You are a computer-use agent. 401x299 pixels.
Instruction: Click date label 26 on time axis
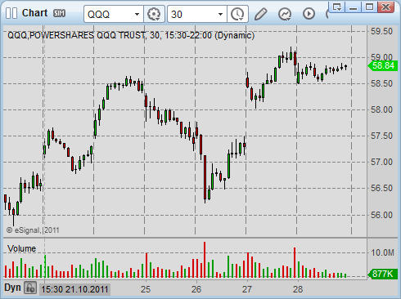click(x=196, y=289)
